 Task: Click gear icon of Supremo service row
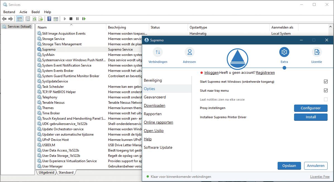39,49
